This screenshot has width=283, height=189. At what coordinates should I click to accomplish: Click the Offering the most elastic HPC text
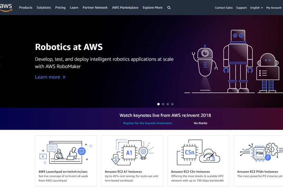tap(197, 178)
